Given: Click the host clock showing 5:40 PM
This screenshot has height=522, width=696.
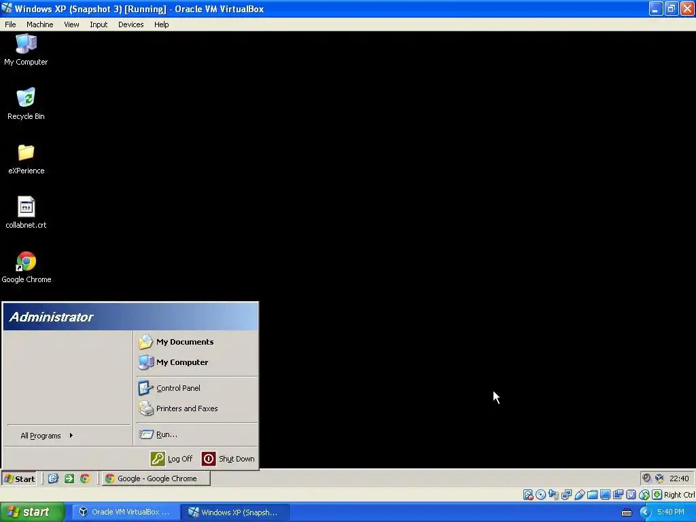Looking at the screenshot, I should coord(671,512).
